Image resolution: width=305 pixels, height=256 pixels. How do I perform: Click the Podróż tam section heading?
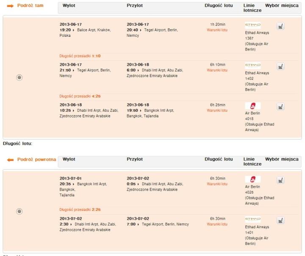30,6
